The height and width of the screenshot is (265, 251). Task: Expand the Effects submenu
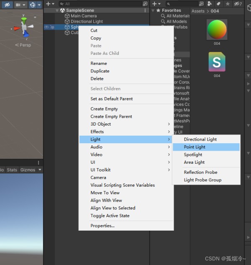(126, 131)
